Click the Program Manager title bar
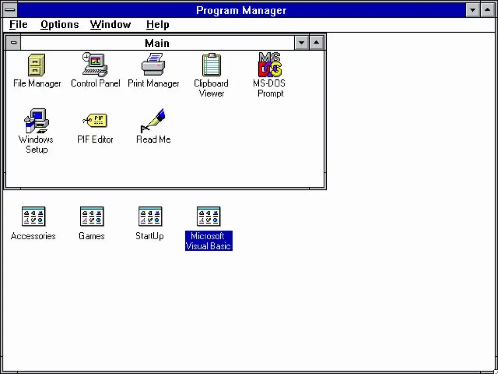This screenshot has width=498, height=374. [x=241, y=10]
